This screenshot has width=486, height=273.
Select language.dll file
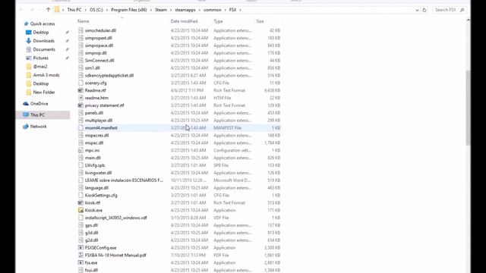point(96,188)
